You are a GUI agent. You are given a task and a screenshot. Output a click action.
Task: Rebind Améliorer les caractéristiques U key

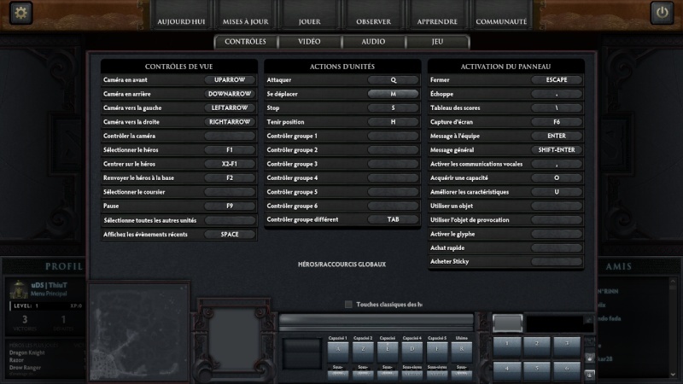click(557, 192)
